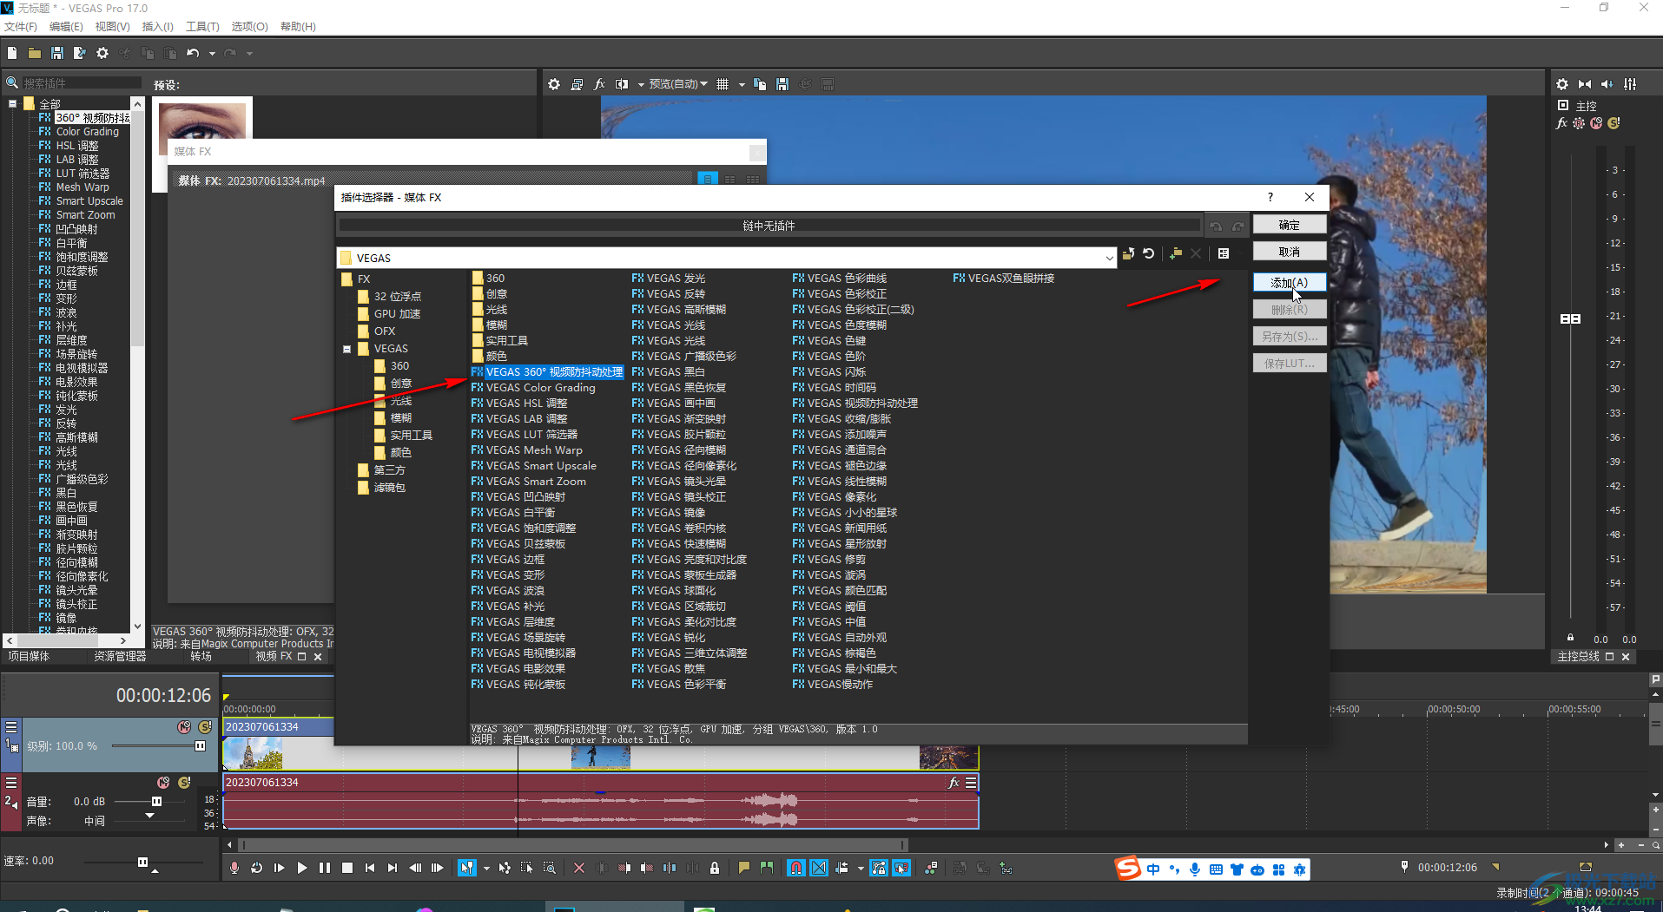Open the 工具(T) menu
This screenshot has width=1663, height=912.
coord(202,27)
